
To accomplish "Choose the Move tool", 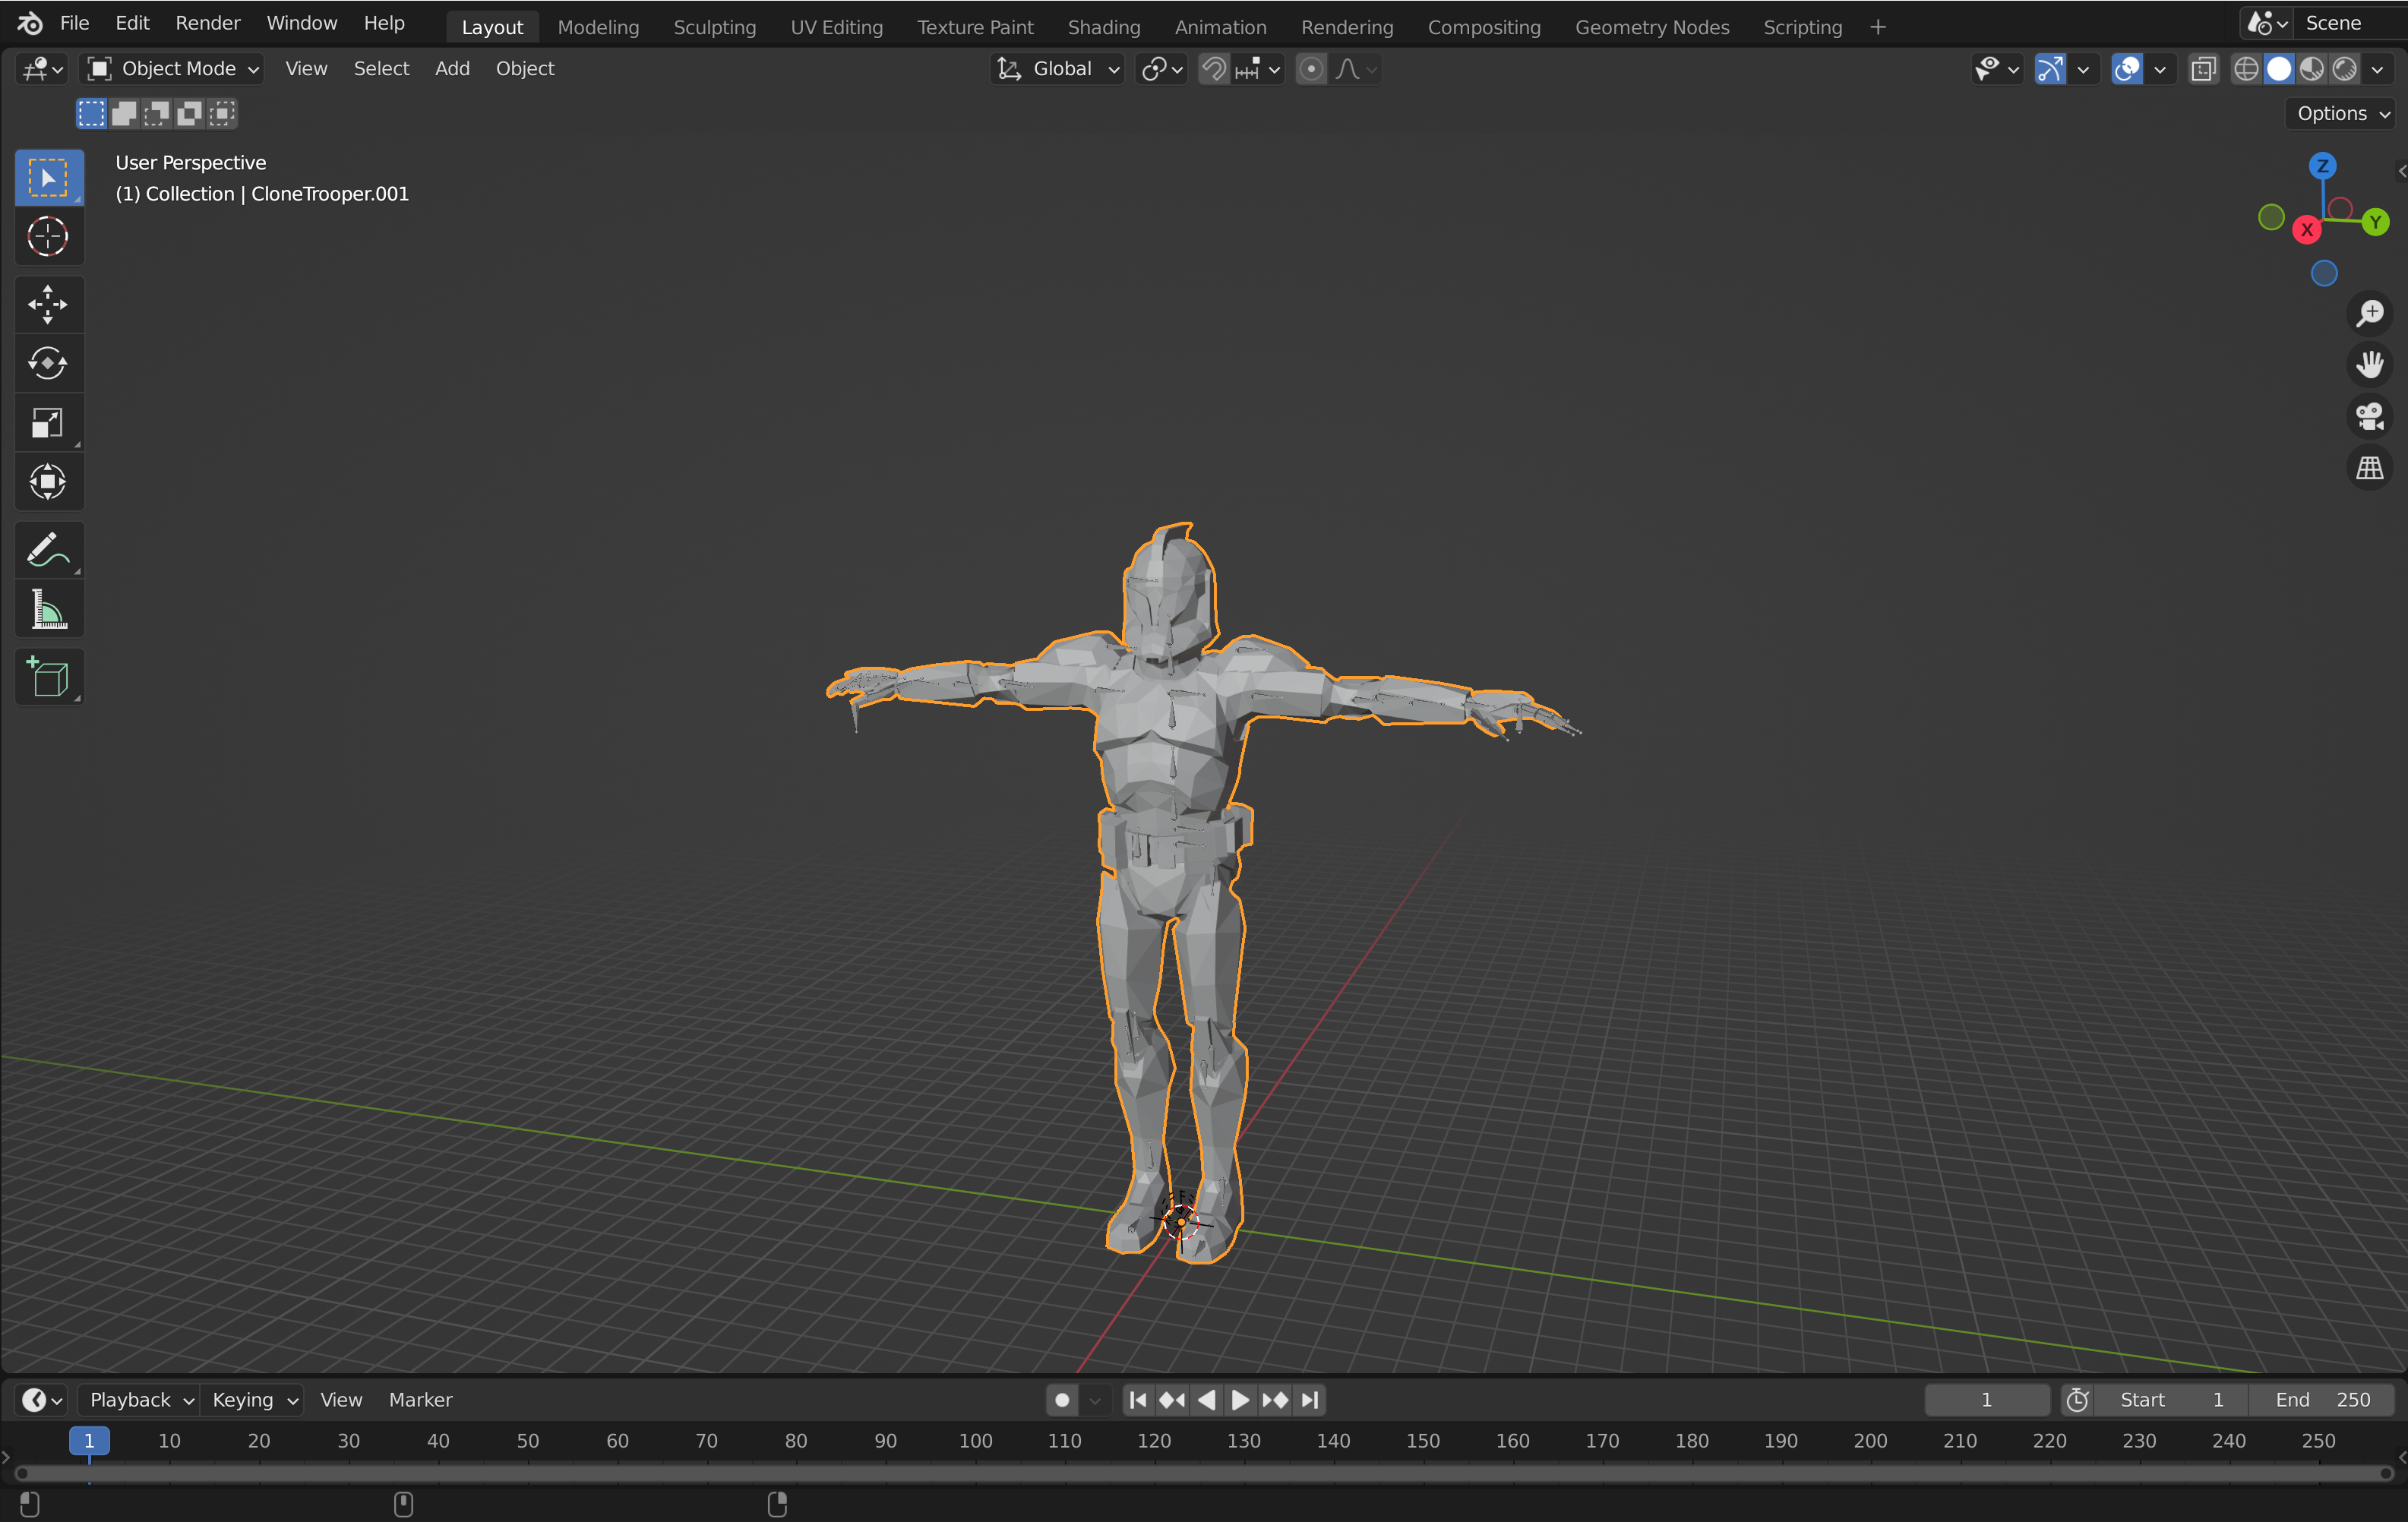I will [x=48, y=304].
